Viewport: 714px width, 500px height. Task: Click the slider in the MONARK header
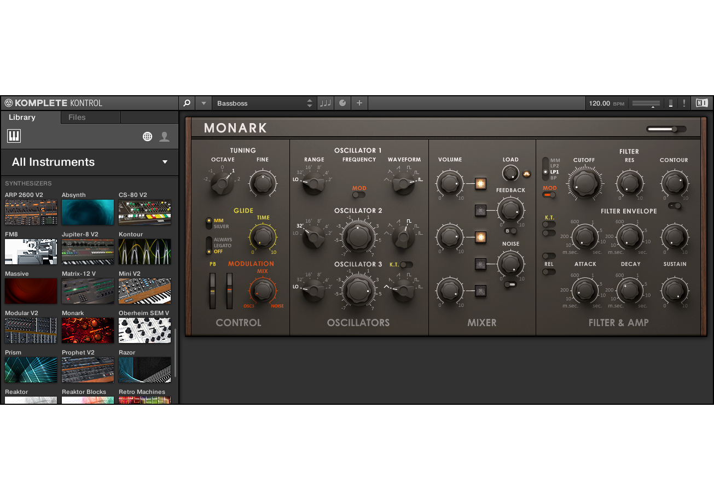(x=666, y=129)
